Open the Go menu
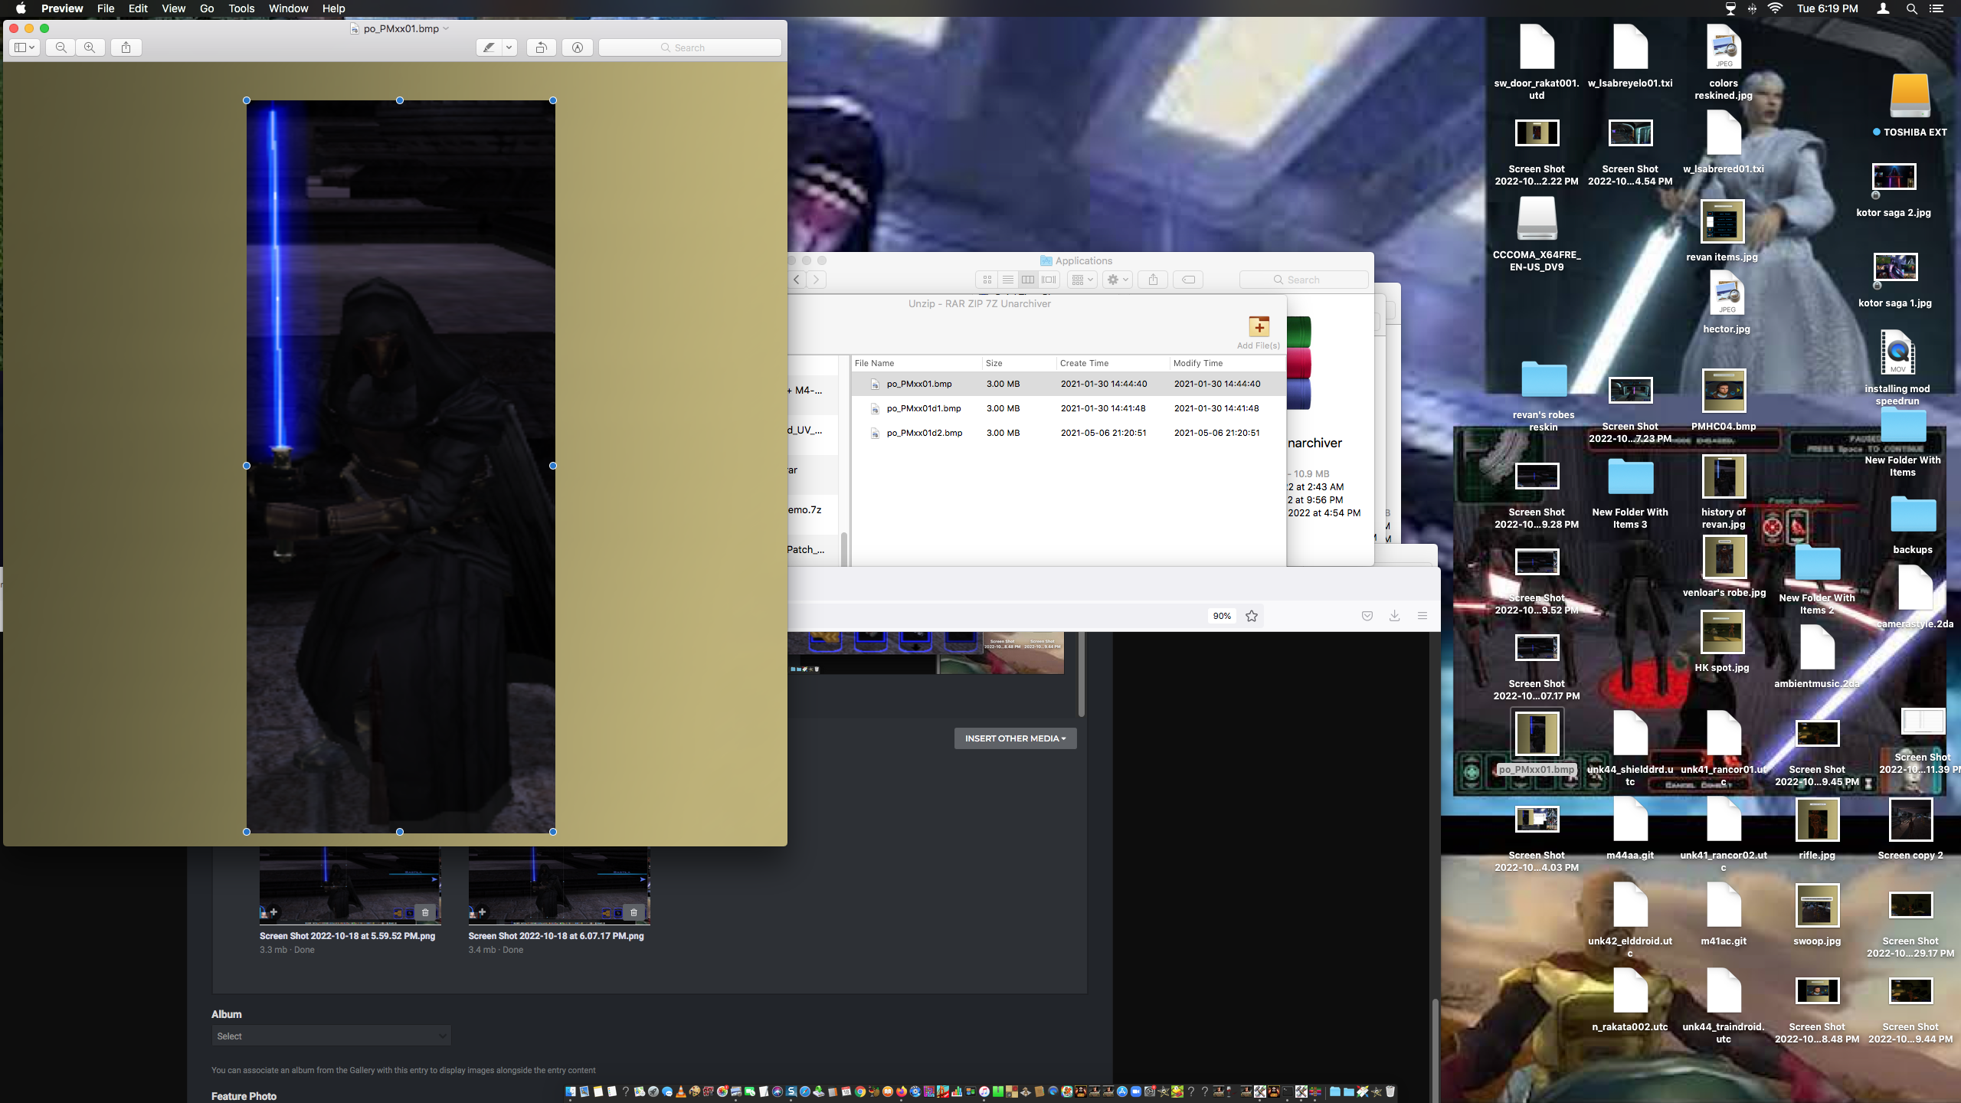The height and width of the screenshot is (1103, 1961). [207, 8]
